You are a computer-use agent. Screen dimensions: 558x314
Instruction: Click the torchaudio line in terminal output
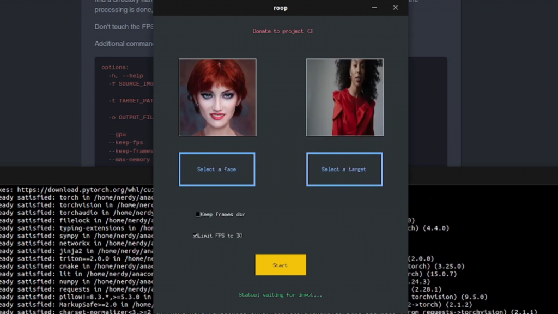click(x=76, y=213)
